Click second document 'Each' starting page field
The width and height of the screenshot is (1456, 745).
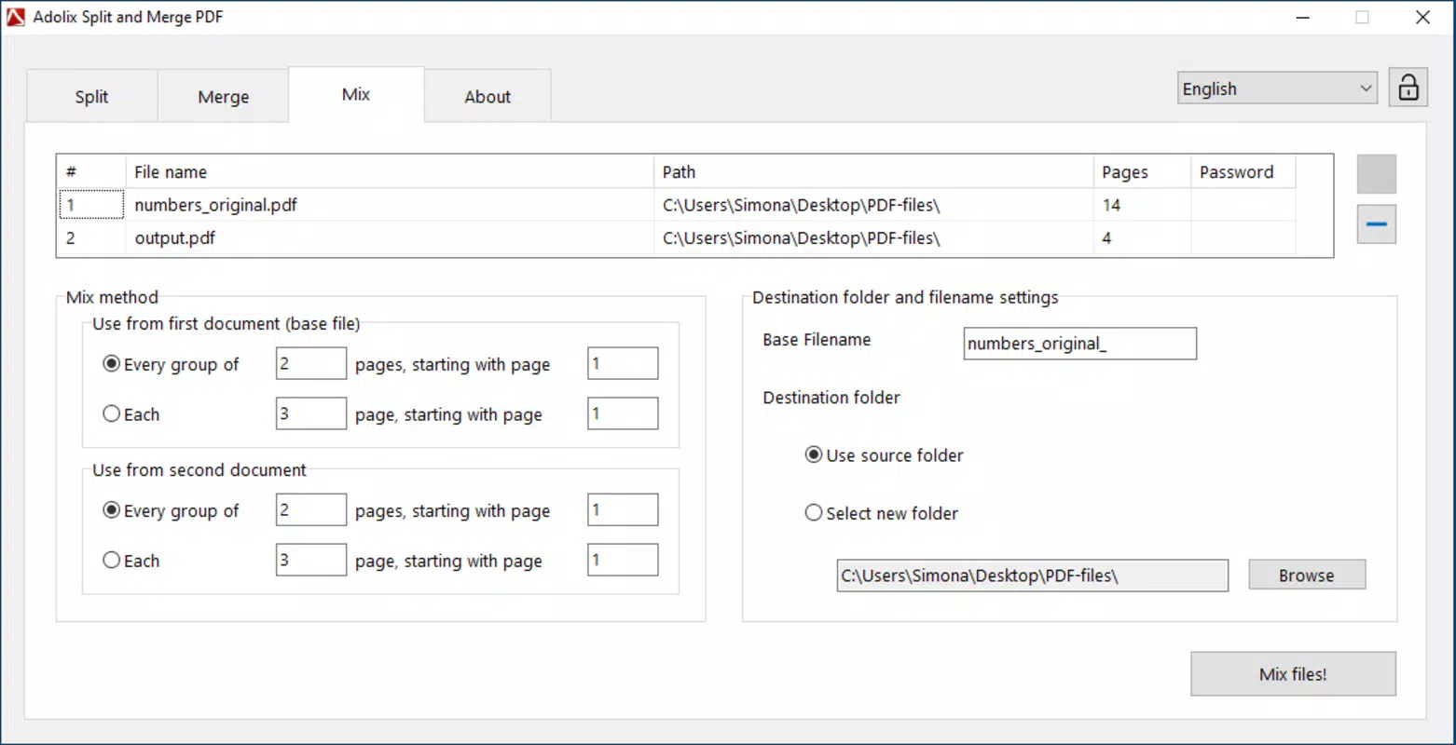point(623,560)
